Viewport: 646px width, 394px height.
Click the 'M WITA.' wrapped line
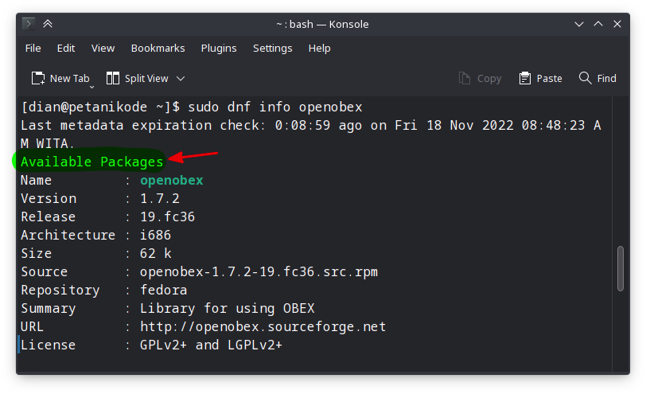48,143
